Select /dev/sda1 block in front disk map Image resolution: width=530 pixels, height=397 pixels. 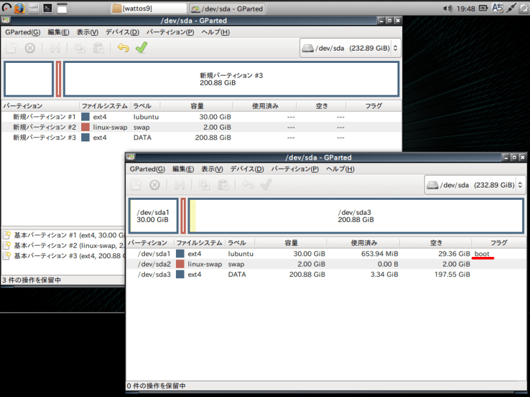(153, 216)
